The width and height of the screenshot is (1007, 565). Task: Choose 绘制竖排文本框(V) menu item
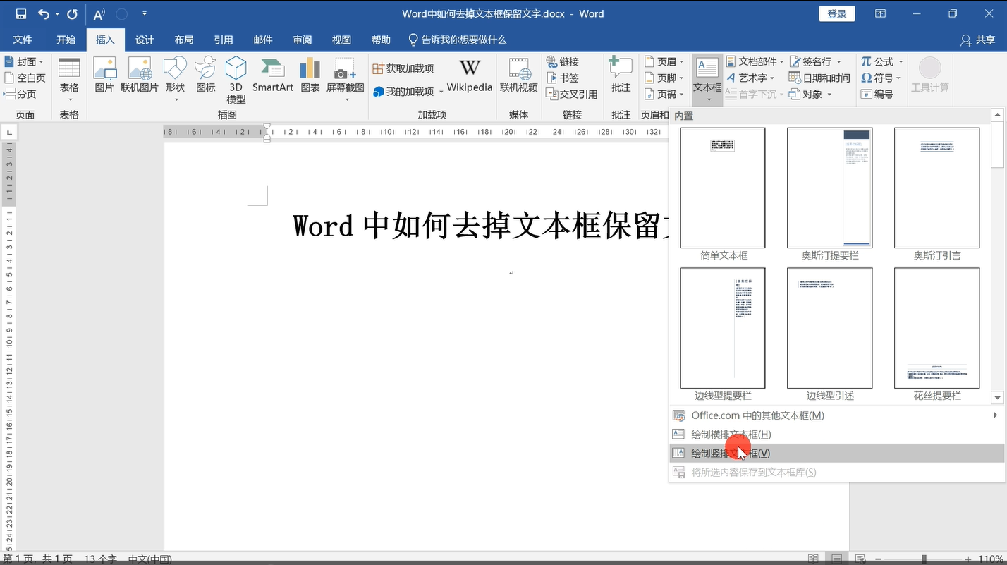tap(836, 454)
